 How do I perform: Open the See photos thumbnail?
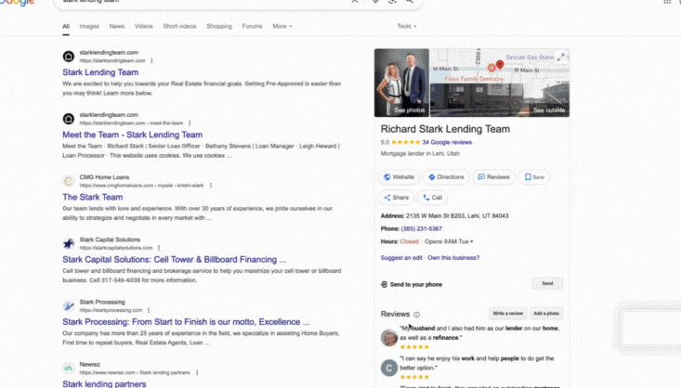pos(401,83)
